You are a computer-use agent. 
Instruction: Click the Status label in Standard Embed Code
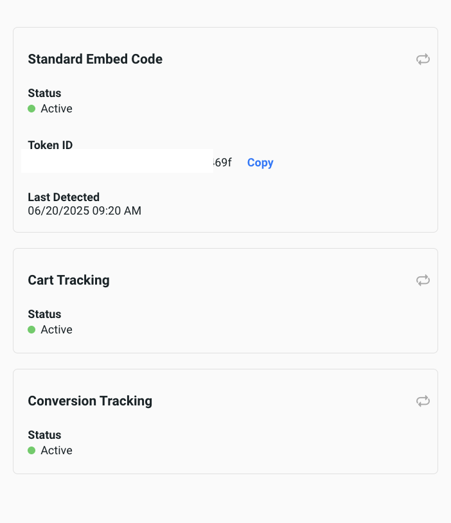(x=44, y=93)
